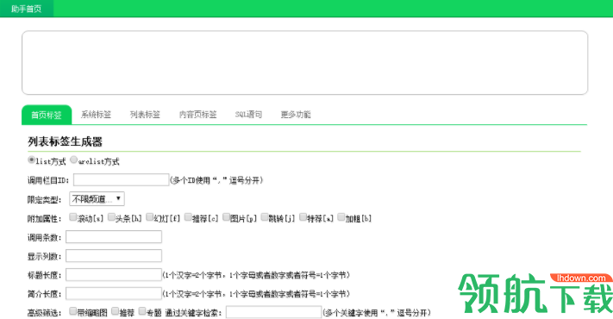Open the 内容页标签 tab
Screen dimensions: 613x319
[197, 115]
